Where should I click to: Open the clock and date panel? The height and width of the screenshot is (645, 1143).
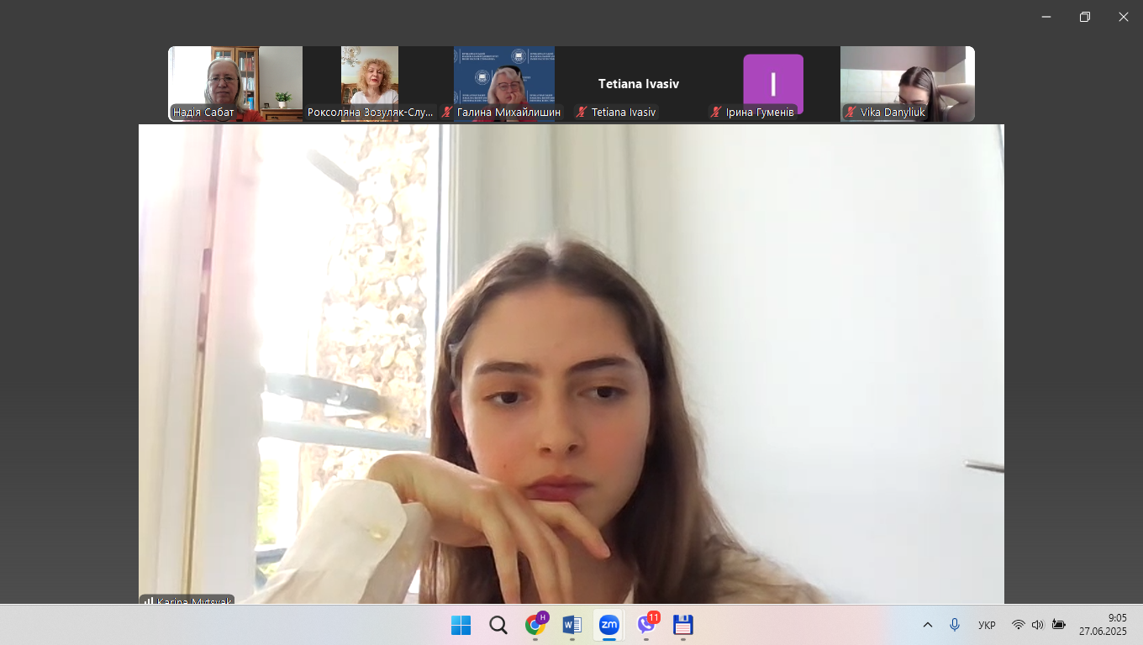(x=1103, y=625)
